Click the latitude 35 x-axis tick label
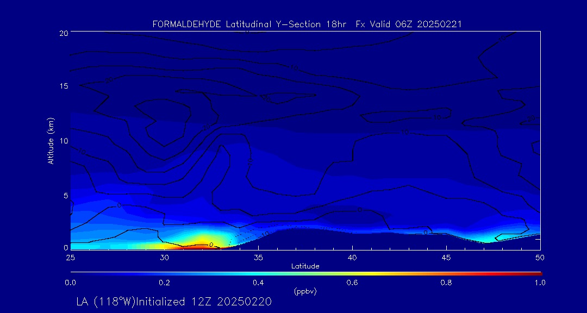This screenshot has height=313, width=587. [x=258, y=256]
